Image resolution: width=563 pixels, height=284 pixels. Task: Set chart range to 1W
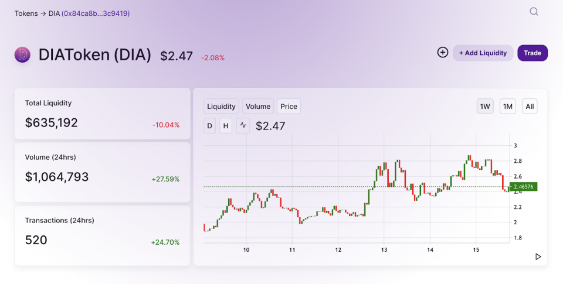pyautogui.click(x=485, y=106)
